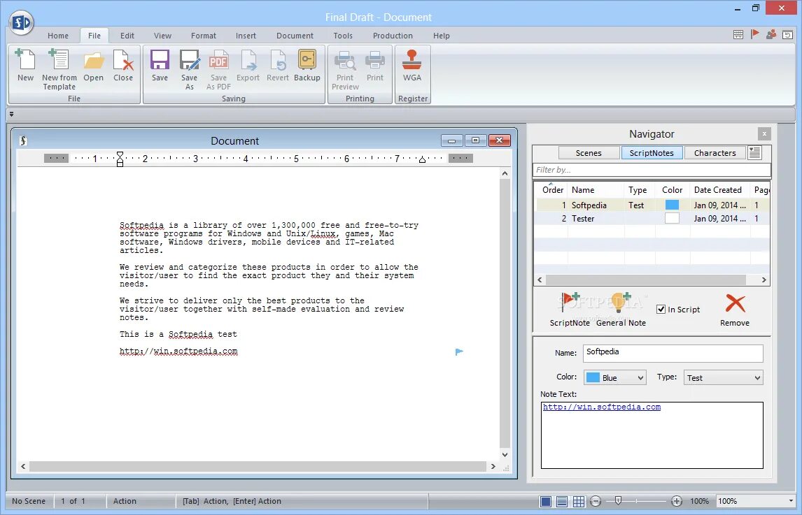Open the Home ribbon tab

58,36
